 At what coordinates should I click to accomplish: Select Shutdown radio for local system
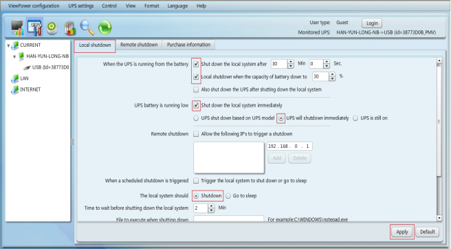pos(196,196)
